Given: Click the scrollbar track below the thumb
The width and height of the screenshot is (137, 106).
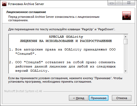Looking at the screenshot, I should click(x=126, y=57).
